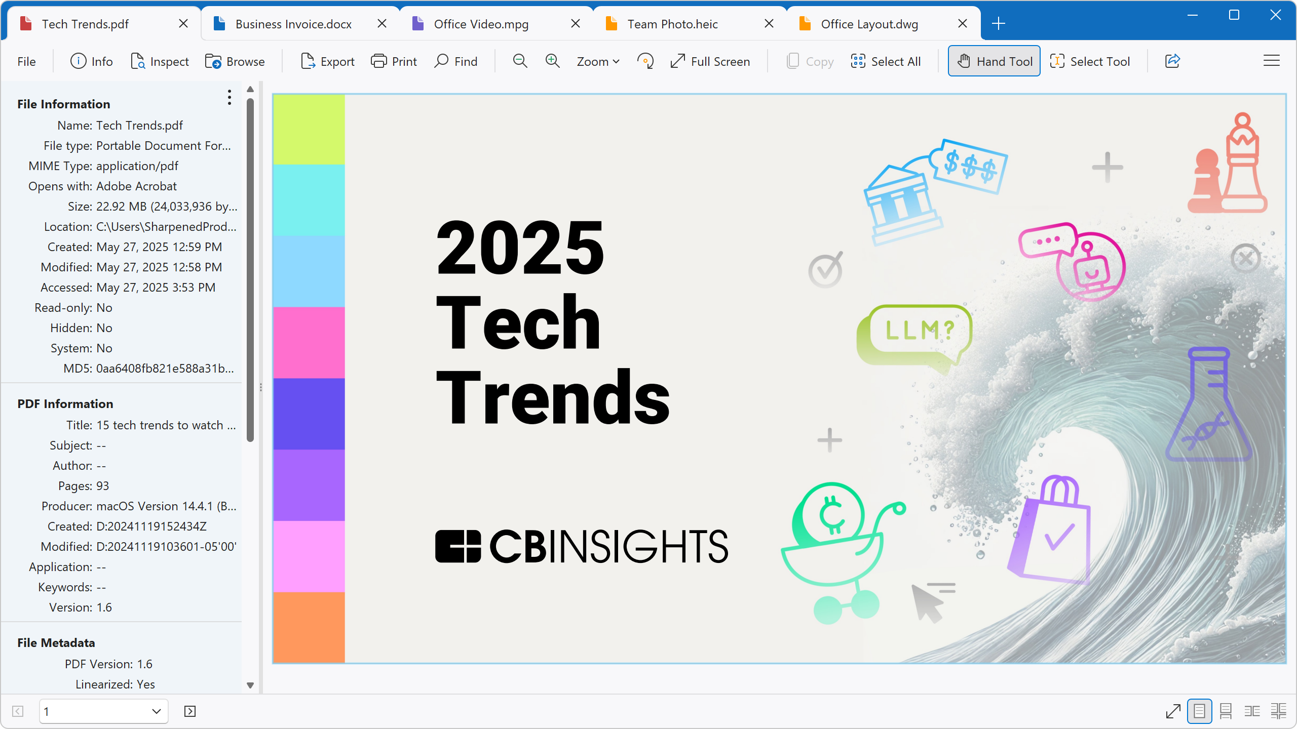Click the zoom in magnifier icon

(x=552, y=61)
